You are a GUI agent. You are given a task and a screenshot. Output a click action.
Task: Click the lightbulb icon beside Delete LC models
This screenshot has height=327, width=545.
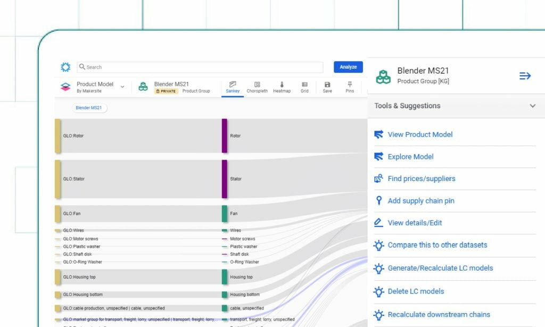tap(378, 291)
